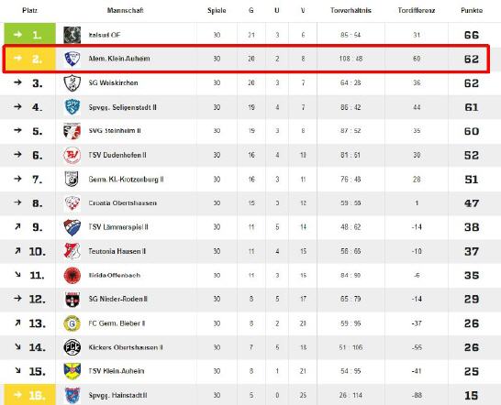Click the Kickers Obertshausen II FCK logo
The image size is (501, 405).
[72, 347]
